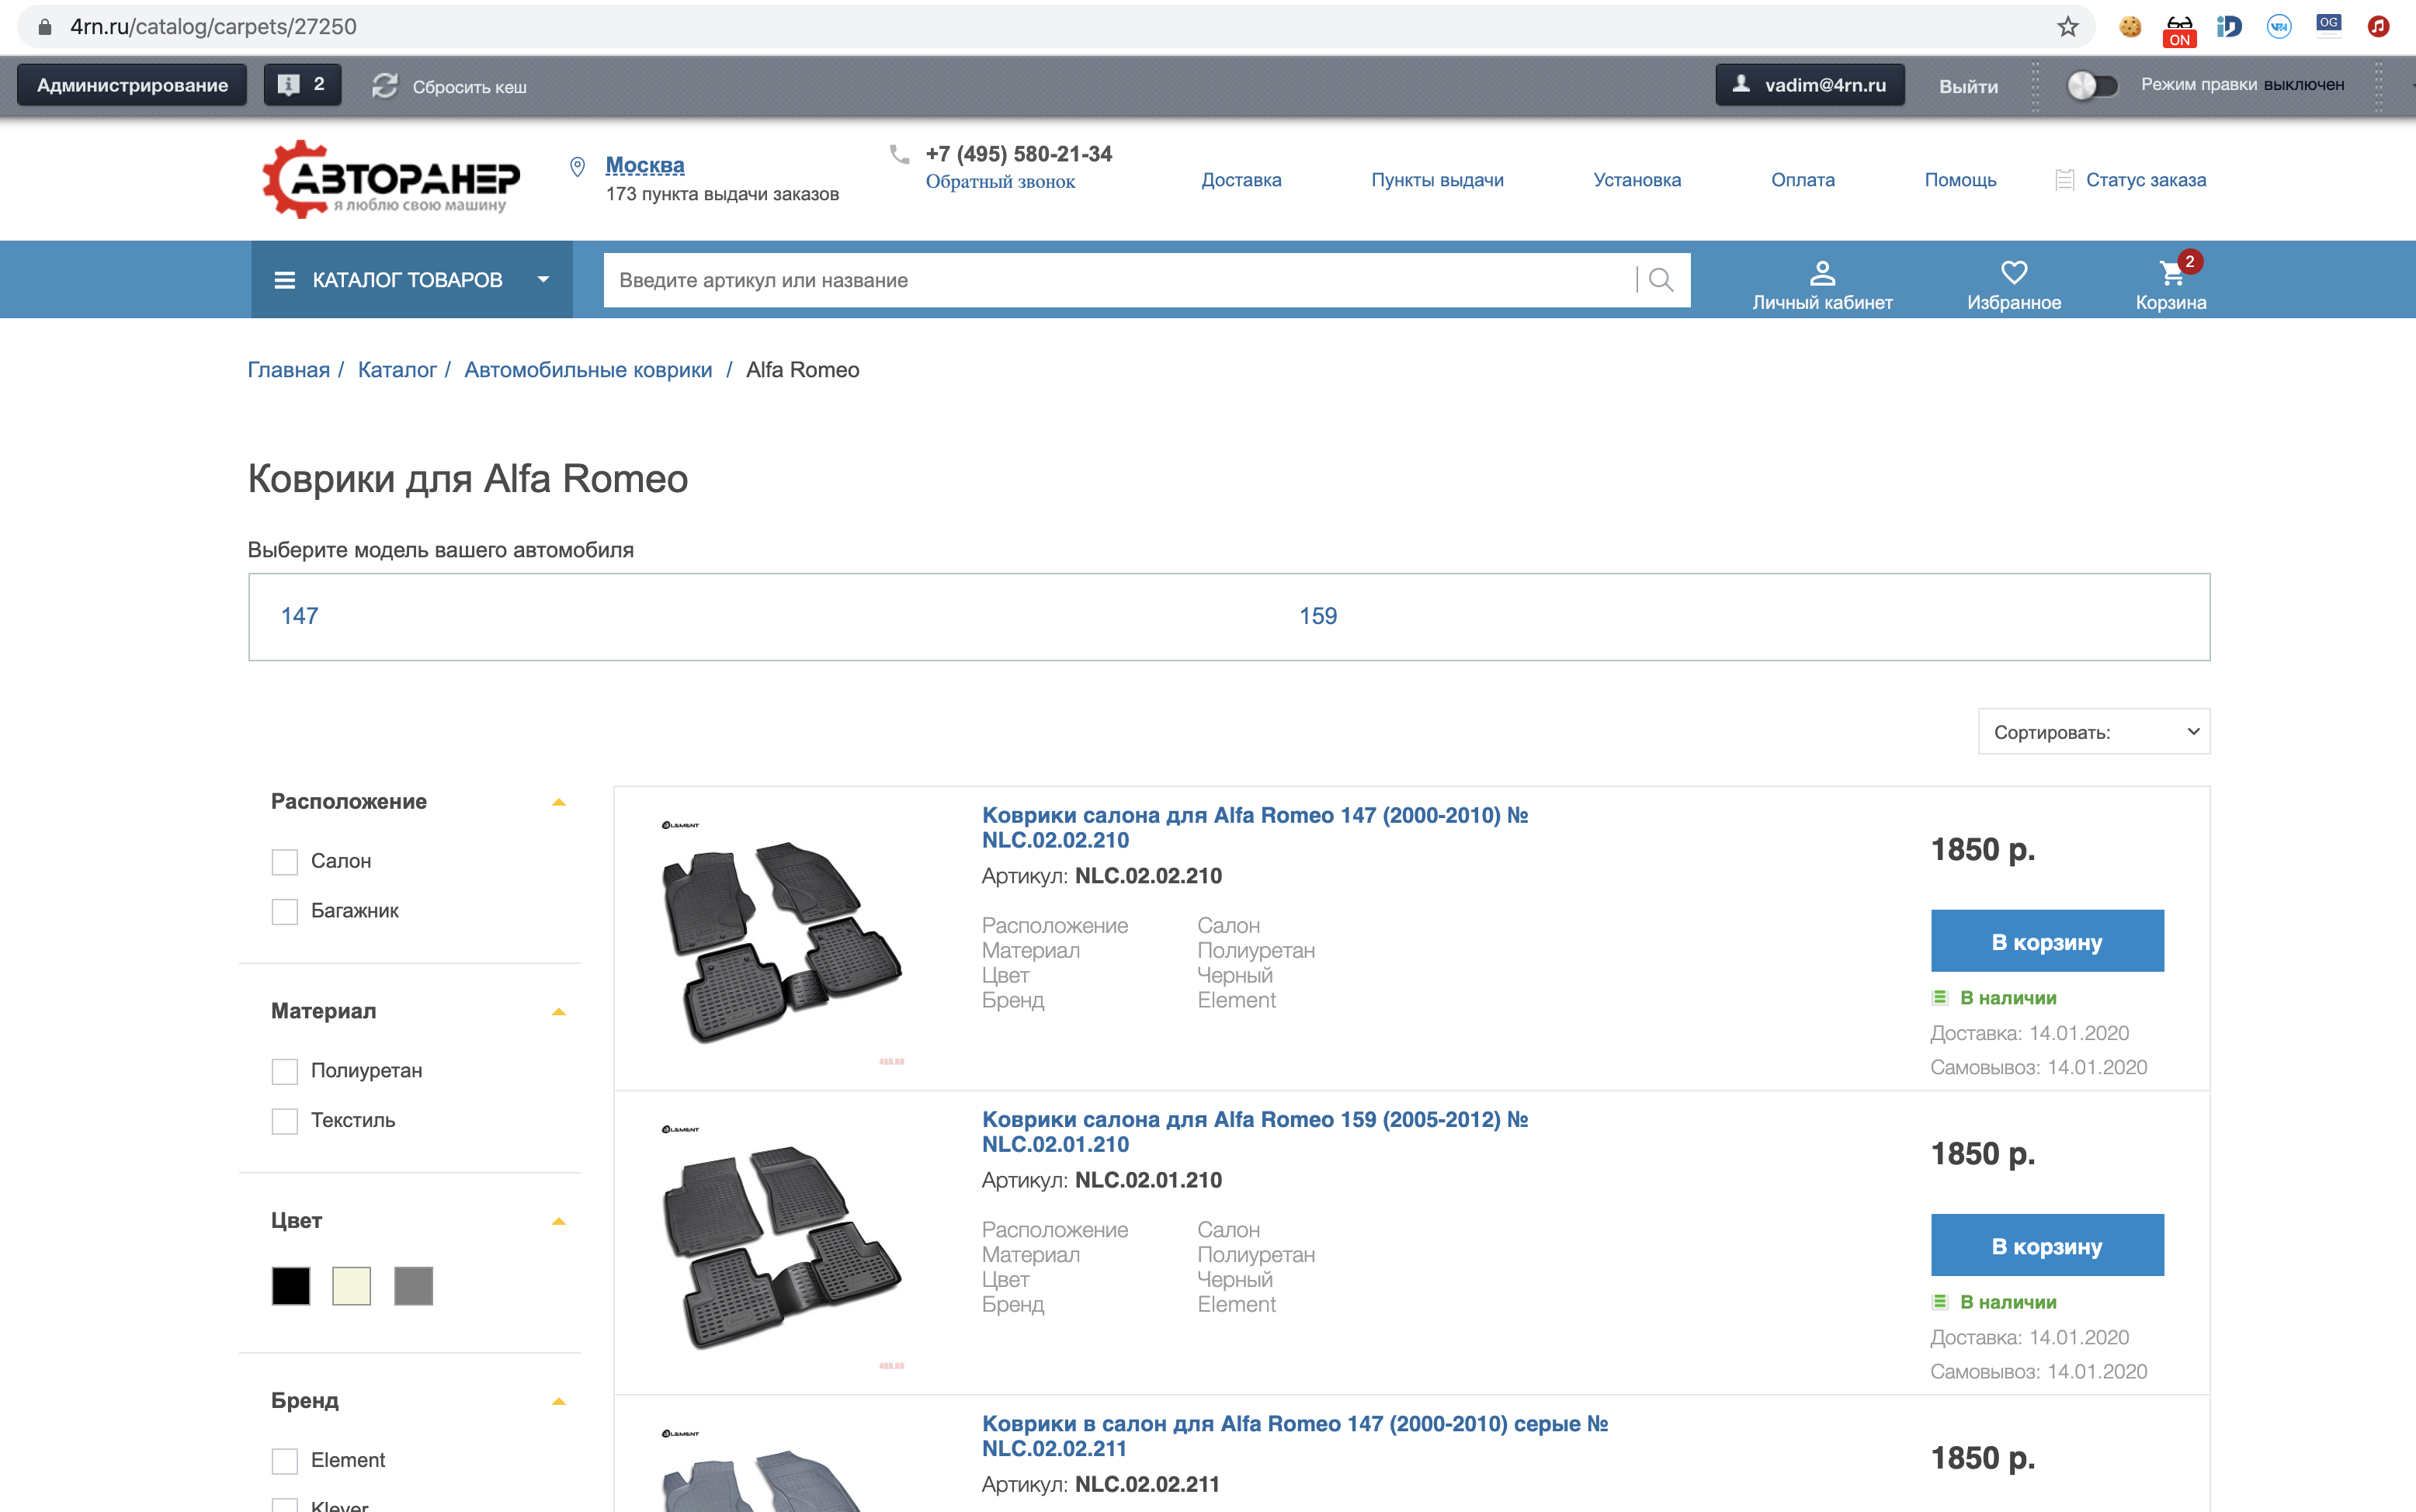
Task: Check the Текстиль material checkbox
Action: coord(285,1121)
